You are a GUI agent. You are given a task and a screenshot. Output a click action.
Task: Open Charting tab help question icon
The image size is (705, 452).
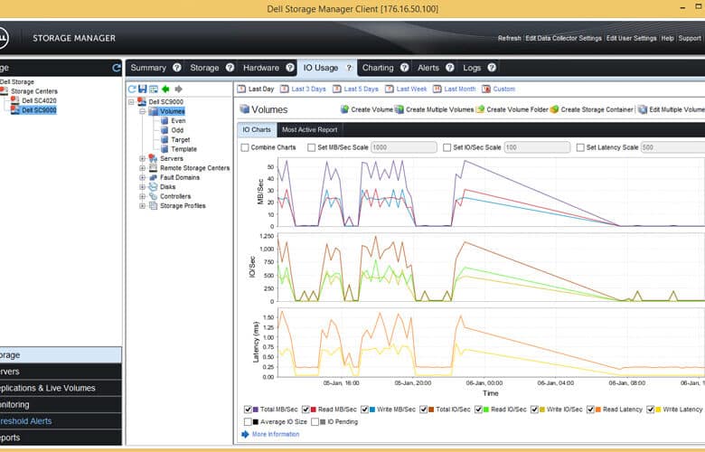click(x=405, y=68)
